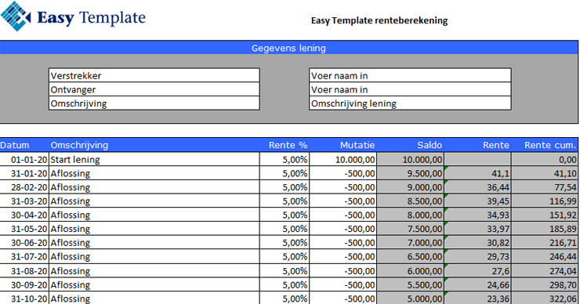Select date cell 30-04-20

tap(24, 215)
